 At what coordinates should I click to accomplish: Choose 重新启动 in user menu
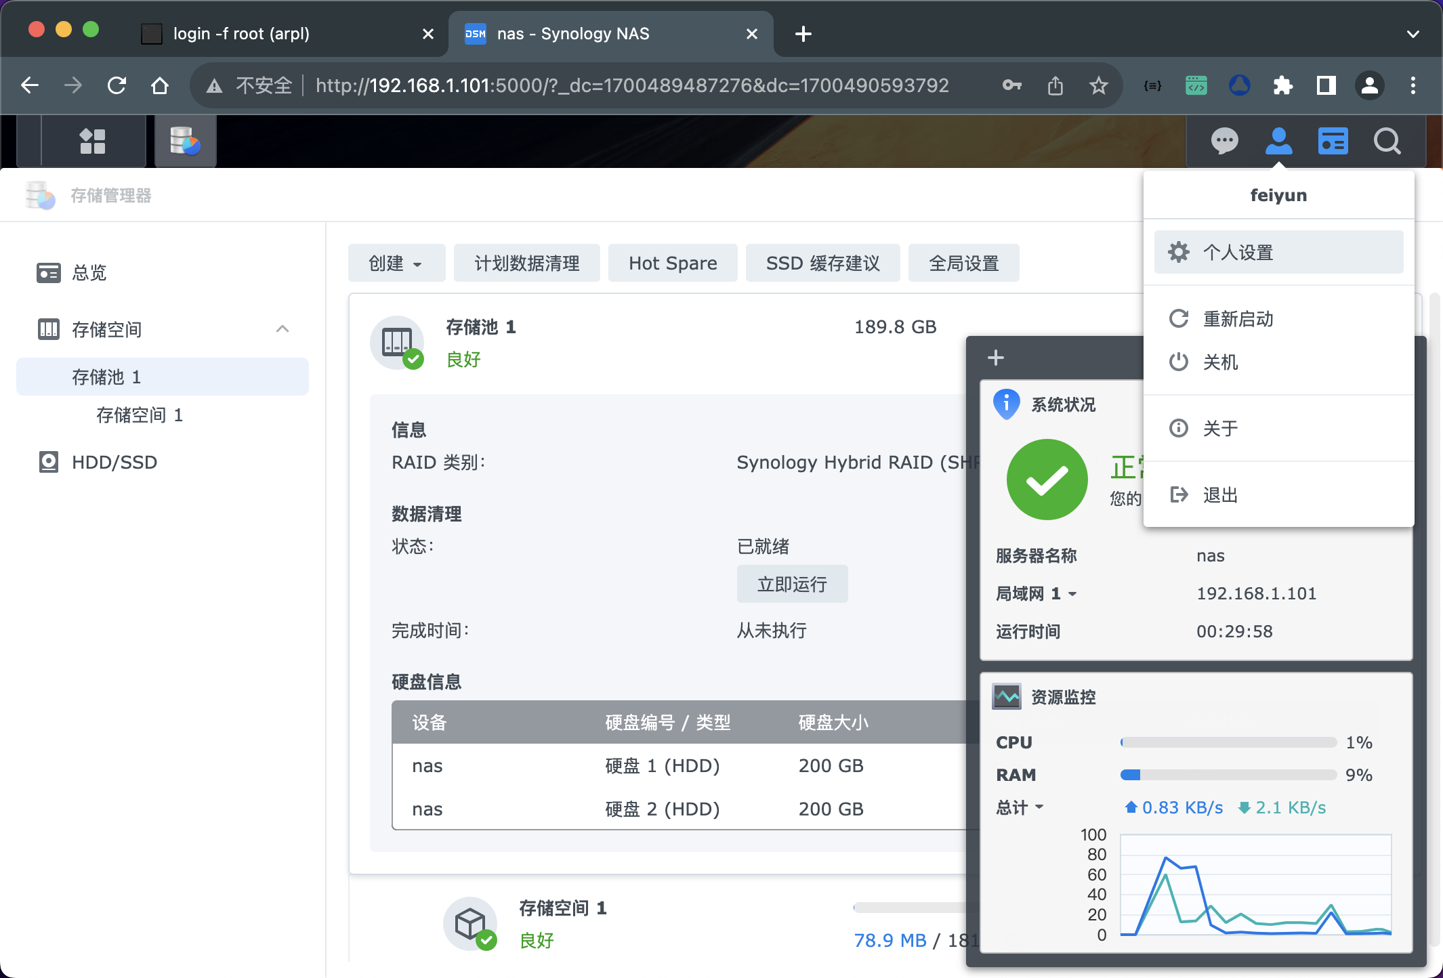[1278, 318]
